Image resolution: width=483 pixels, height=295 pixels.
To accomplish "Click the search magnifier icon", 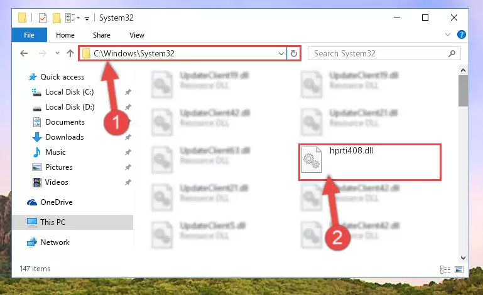I will click(452, 53).
